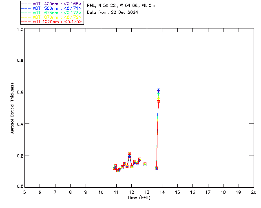Click the x-axis tick label 9
Screen dimensions: 261x208
click(86, 193)
